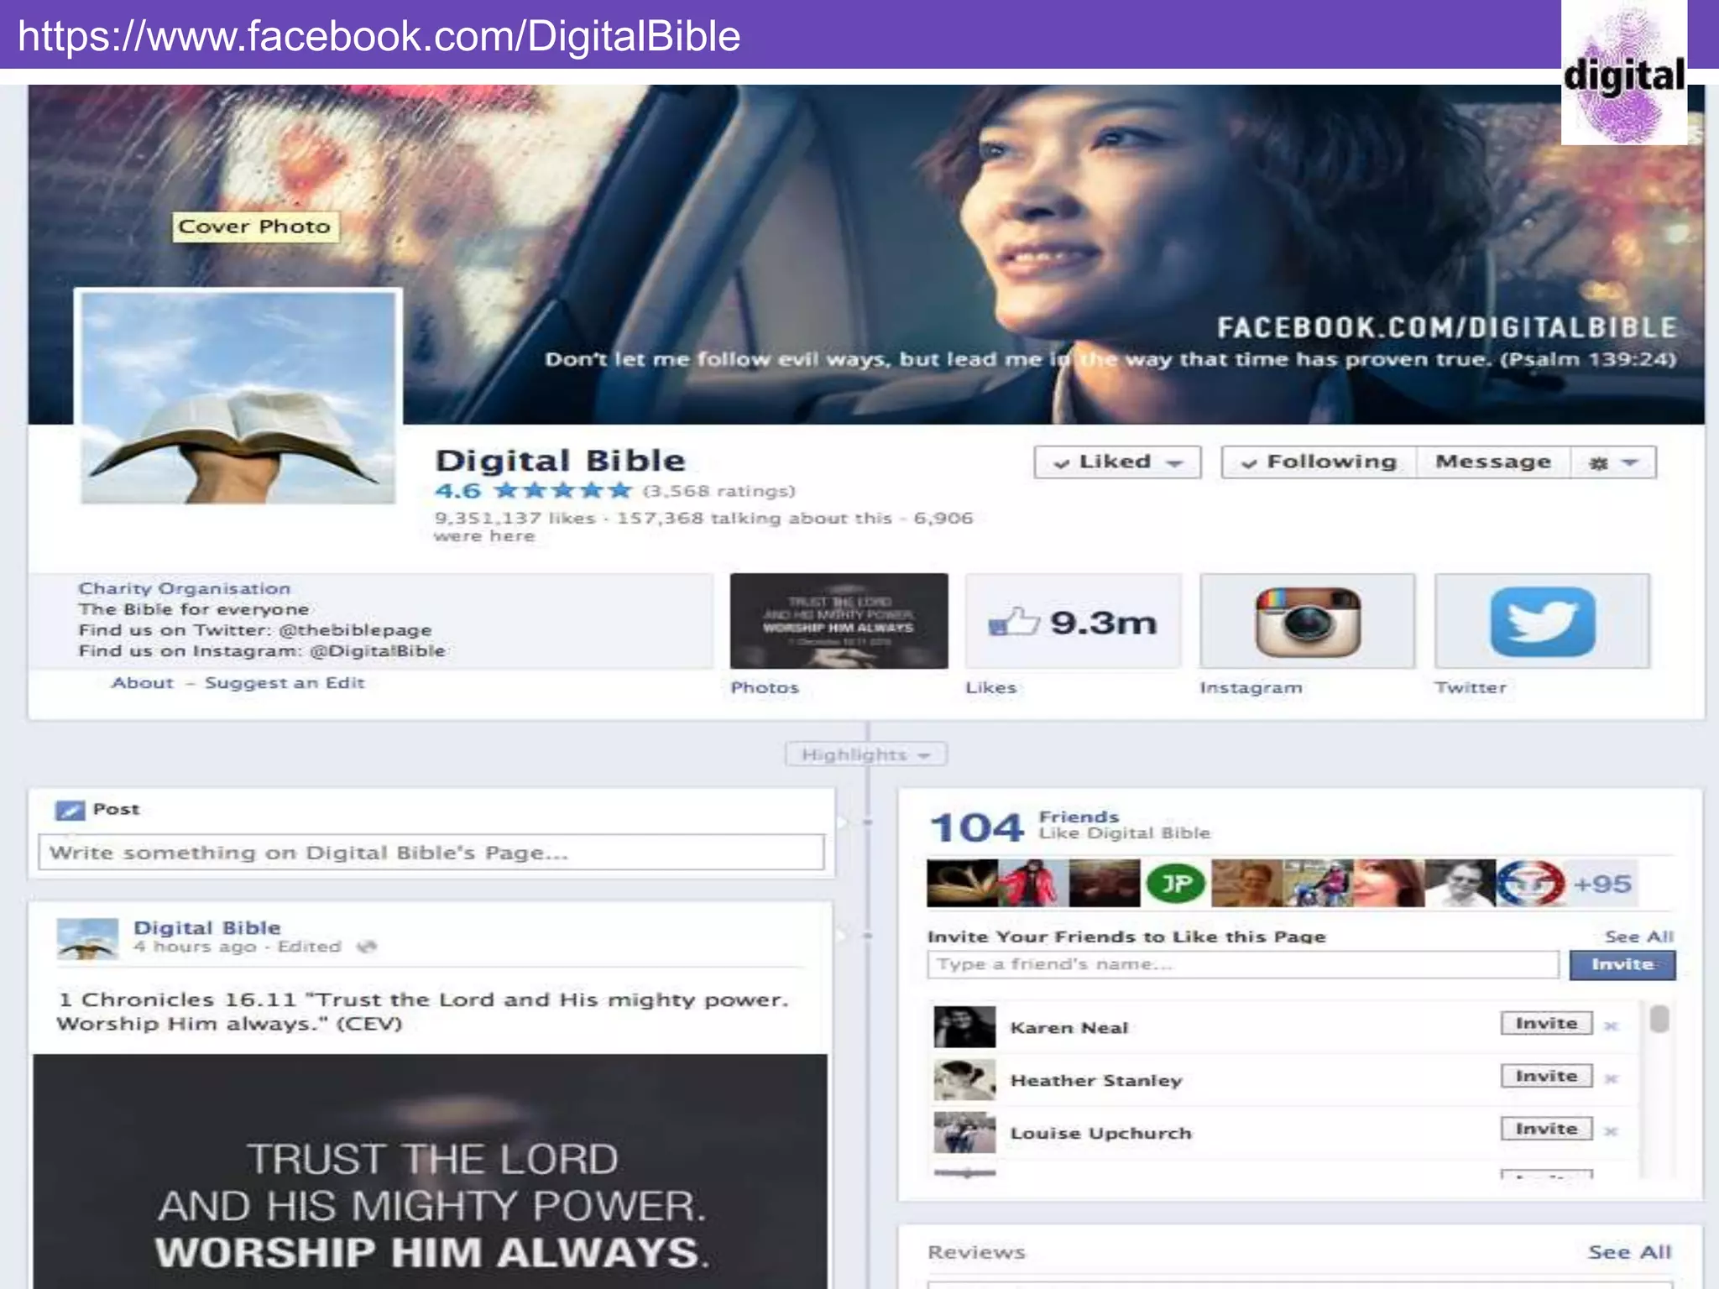
Task: Click the 9,351,137 likes text
Action: tap(515, 519)
